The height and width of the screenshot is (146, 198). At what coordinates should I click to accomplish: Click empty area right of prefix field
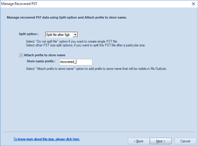point(126,62)
